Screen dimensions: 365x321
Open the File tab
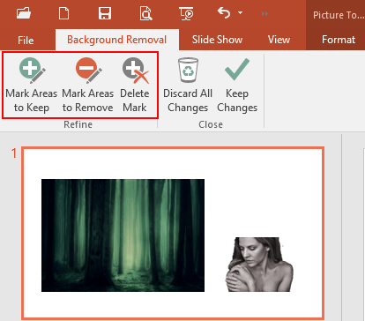[26, 40]
